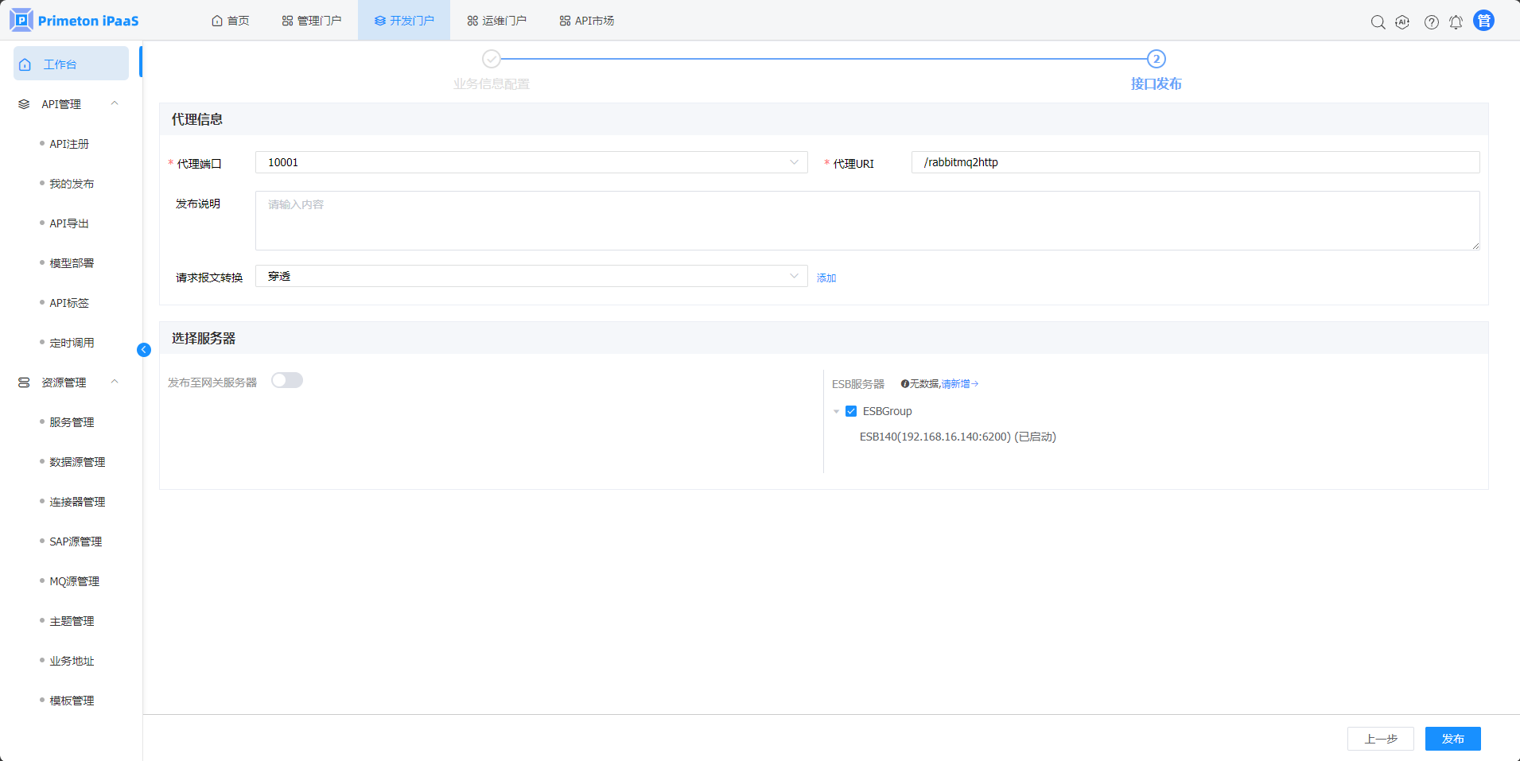Viewport: 1520px width, 761px height.
Task: Click the notification bell icon
Action: tap(1456, 22)
